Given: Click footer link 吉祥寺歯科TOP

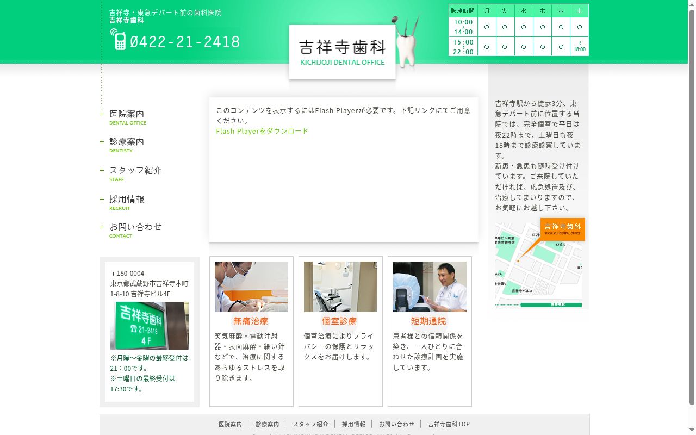Looking at the screenshot, I should pyautogui.click(x=449, y=424).
